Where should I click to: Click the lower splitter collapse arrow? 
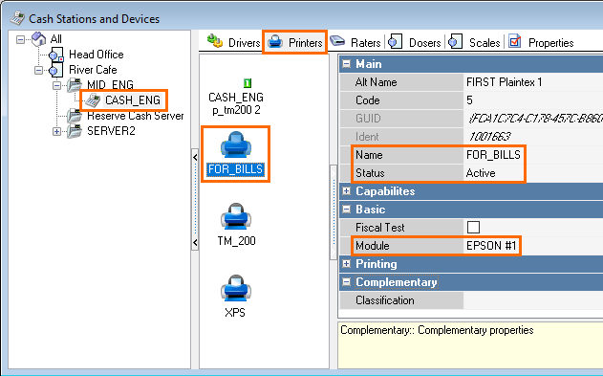click(x=195, y=242)
